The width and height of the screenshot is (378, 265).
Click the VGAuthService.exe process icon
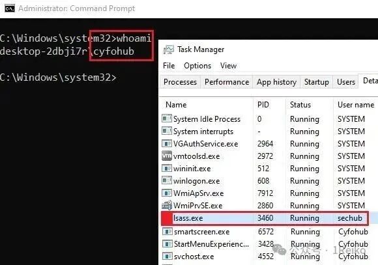coord(167,144)
